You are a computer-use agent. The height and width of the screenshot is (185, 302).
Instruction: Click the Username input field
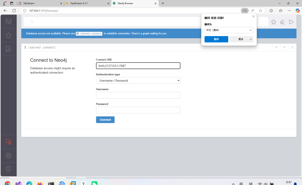(x=138, y=95)
